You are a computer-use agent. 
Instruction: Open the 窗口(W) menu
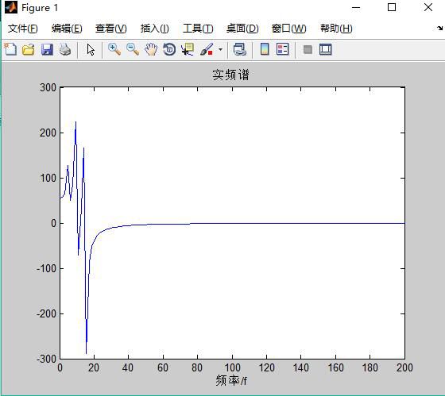[x=289, y=29]
